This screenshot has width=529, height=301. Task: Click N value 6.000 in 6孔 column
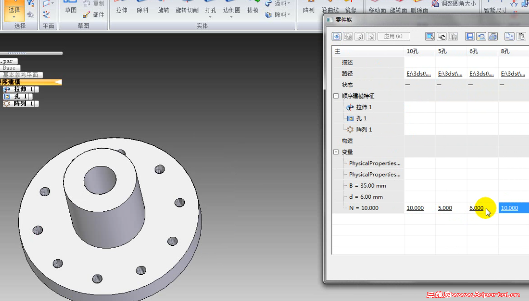[x=476, y=208]
